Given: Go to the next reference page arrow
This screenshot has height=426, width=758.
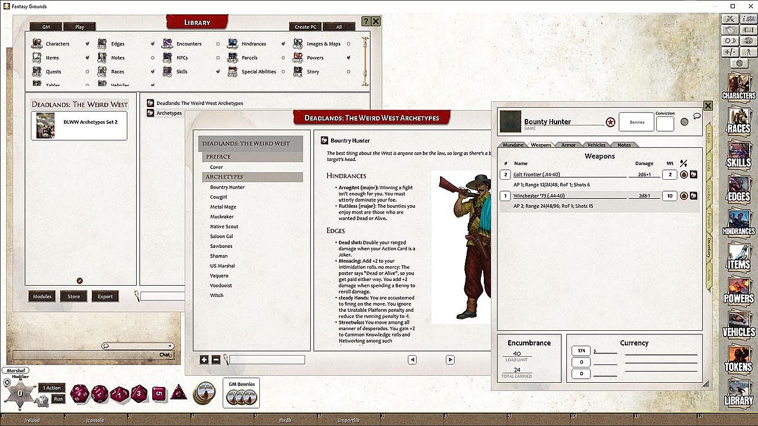Looking at the screenshot, I should tap(450, 360).
